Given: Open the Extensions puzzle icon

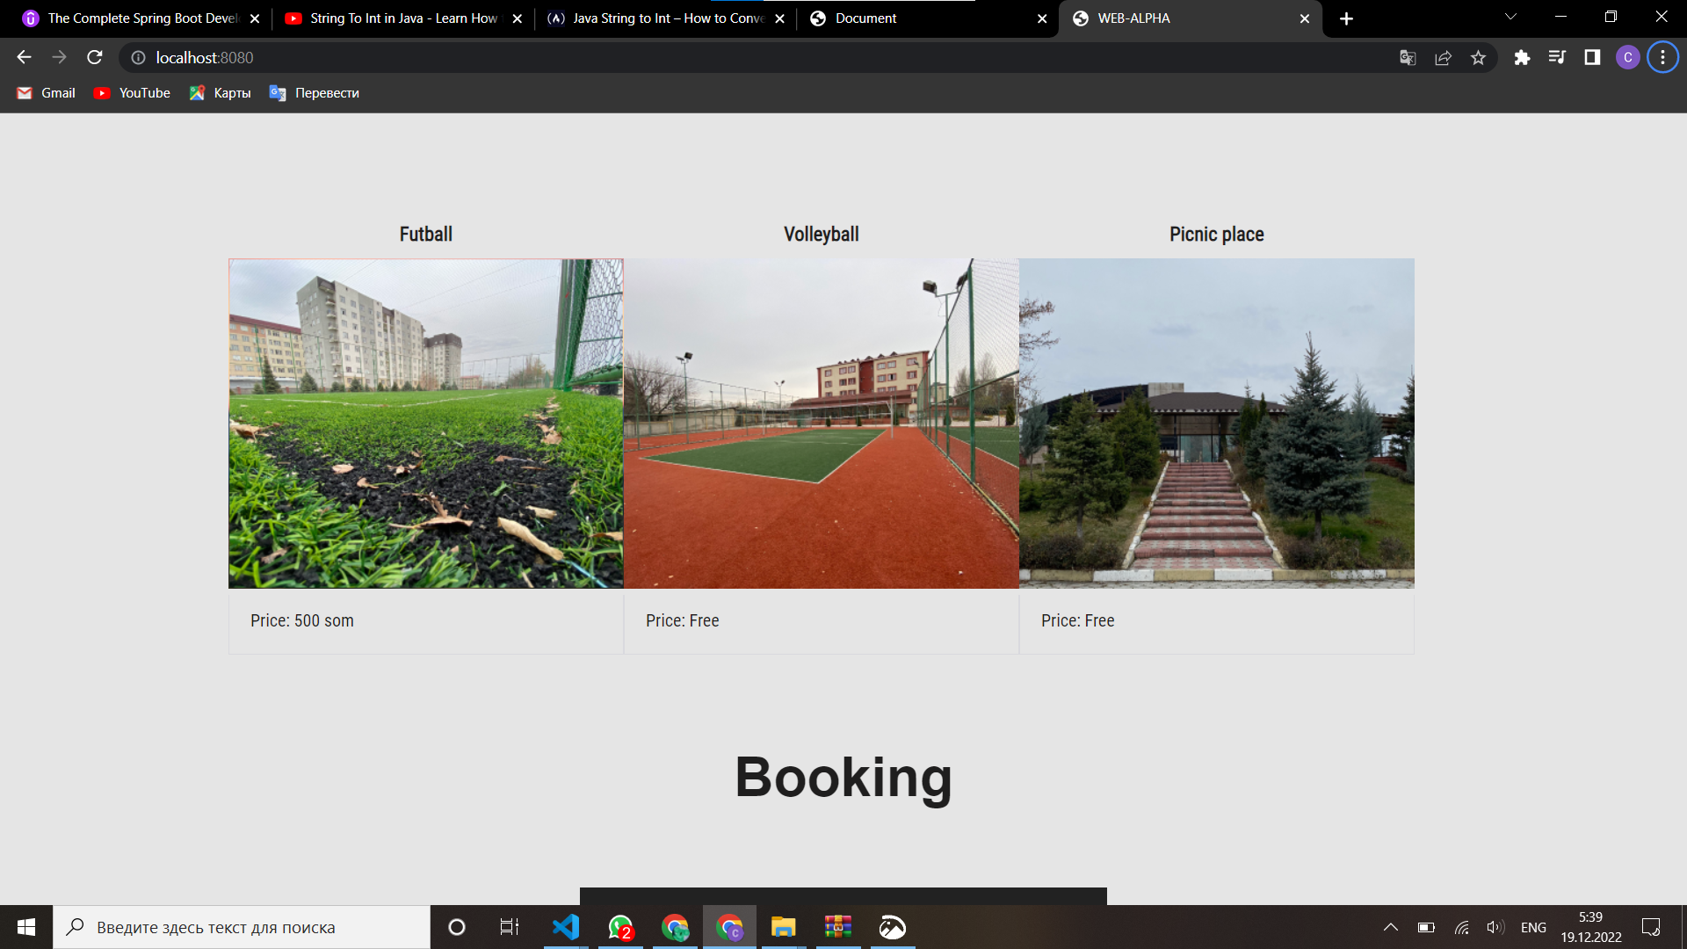Looking at the screenshot, I should click(x=1522, y=58).
